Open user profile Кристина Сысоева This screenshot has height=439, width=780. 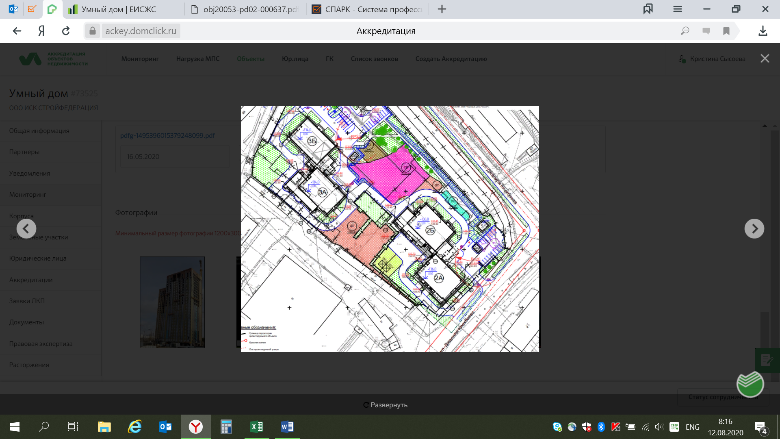click(x=712, y=59)
